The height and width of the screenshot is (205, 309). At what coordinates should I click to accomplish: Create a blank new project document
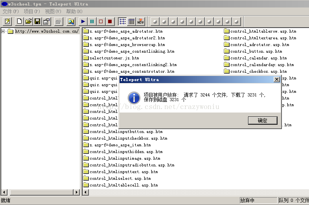tap(19, 21)
